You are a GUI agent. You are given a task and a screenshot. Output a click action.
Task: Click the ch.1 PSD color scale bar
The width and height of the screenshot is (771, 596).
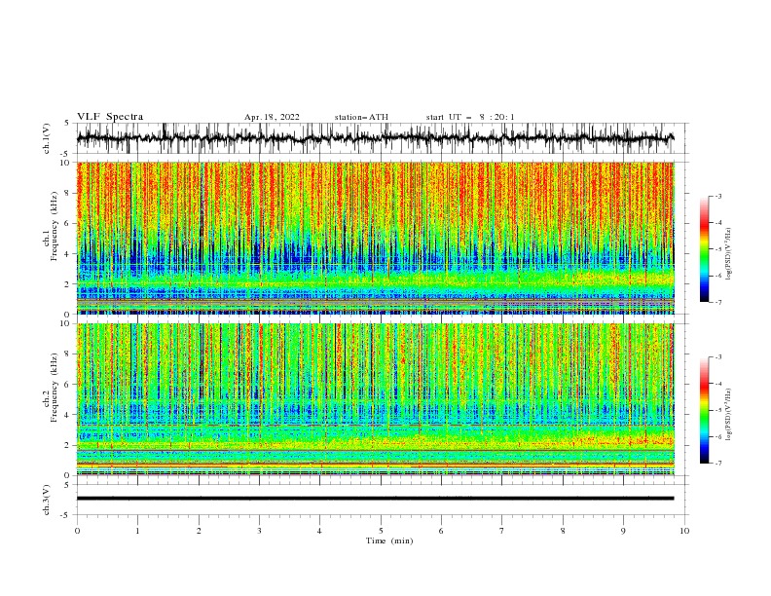(705, 249)
